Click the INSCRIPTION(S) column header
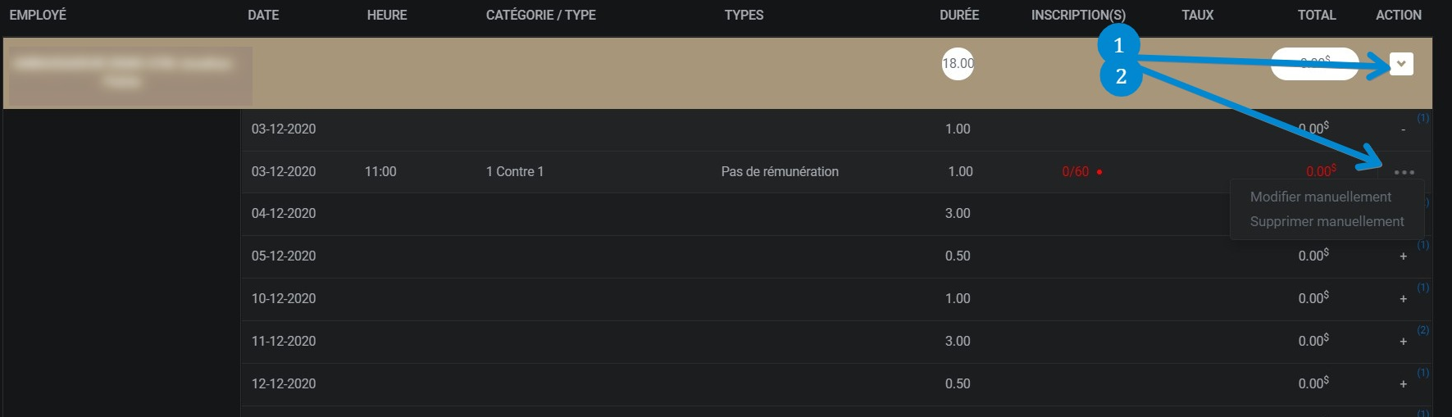1452x417 pixels. click(x=1077, y=15)
